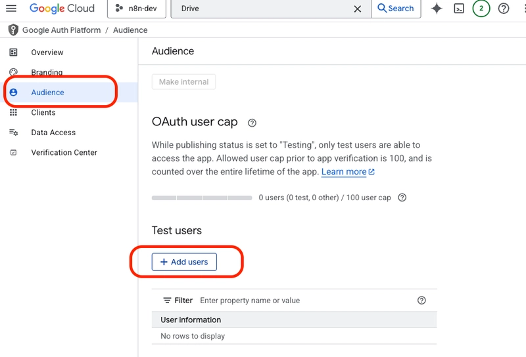This screenshot has width=526, height=357.
Task: Open the hamburger navigation menu
Action: click(x=11, y=9)
